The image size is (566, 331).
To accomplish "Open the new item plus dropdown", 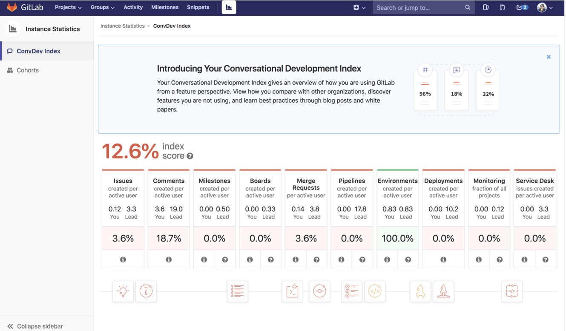I will pyautogui.click(x=359, y=7).
